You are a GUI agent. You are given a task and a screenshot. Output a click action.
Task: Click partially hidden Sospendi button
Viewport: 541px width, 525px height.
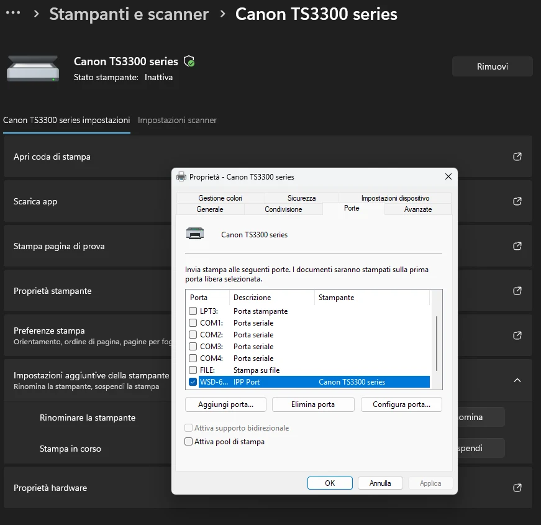[x=481, y=448]
